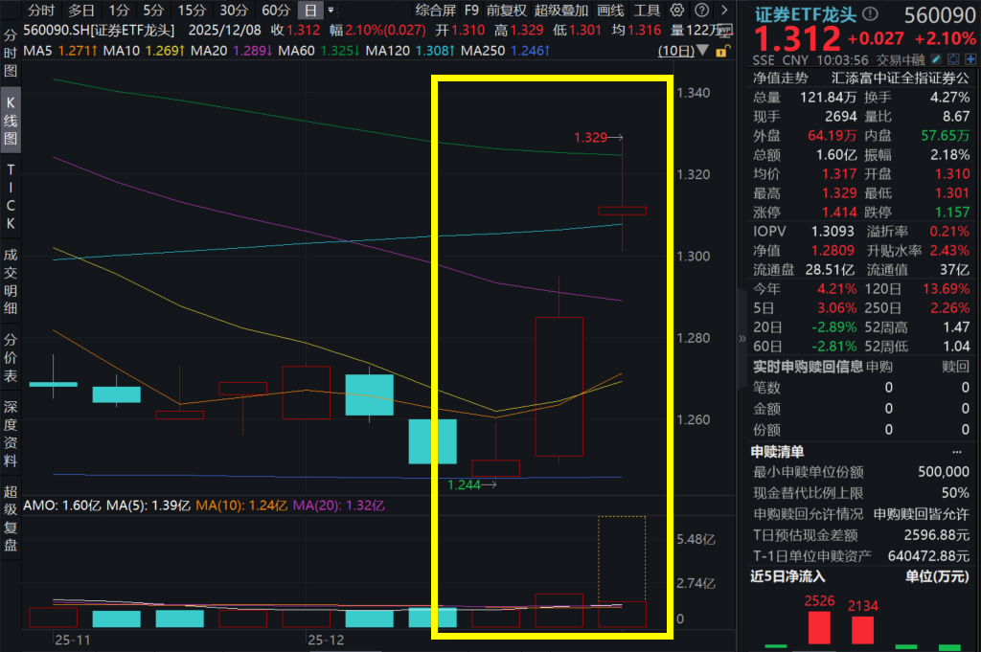Open the help question mark icon
The width and height of the screenshot is (981, 652).
(x=702, y=11)
